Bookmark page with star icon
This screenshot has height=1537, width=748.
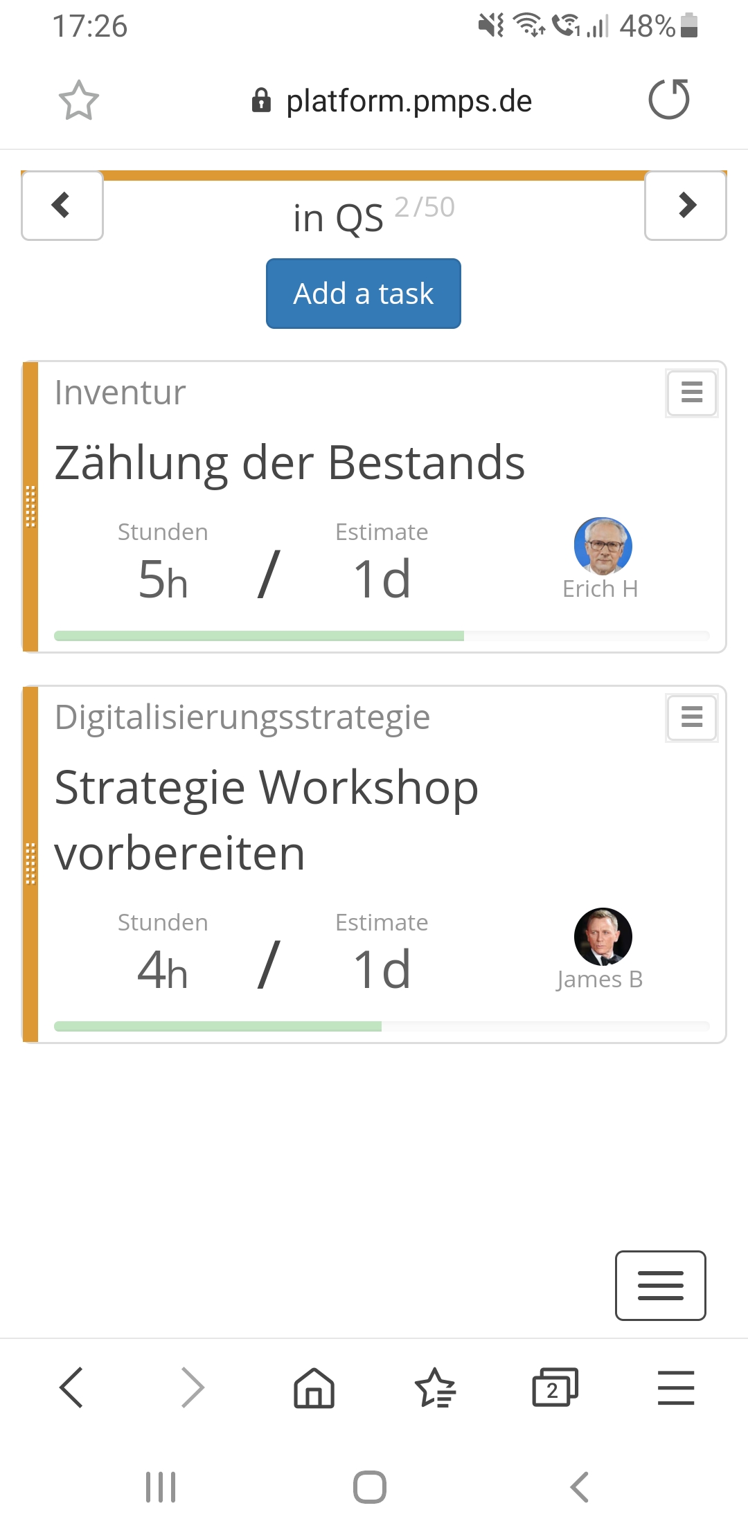(78, 100)
